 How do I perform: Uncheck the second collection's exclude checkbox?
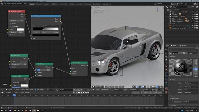[x=170, y=14]
